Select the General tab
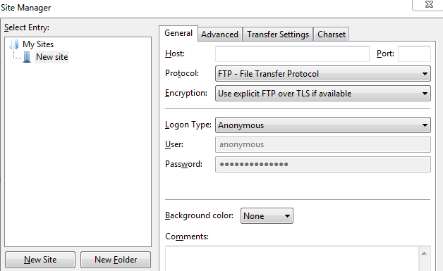The width and height of the screenshot is (443, 271). [x=178, y=33]
